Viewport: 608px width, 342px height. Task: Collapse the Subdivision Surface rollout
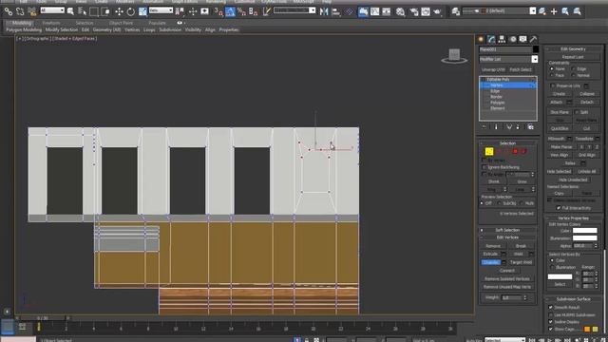pos(573,299)
